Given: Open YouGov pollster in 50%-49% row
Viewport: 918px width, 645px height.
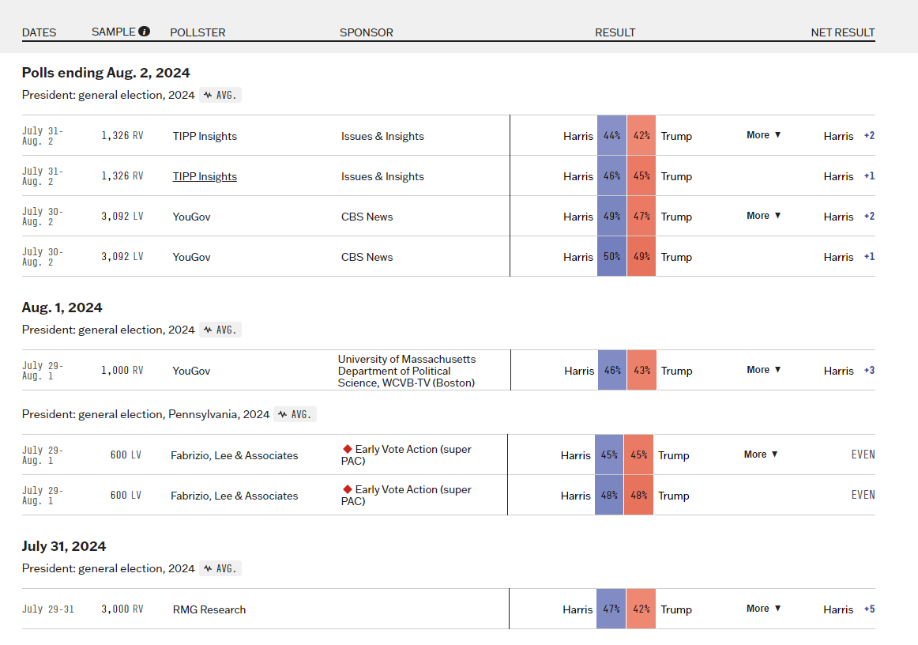Looking at the screenshot, I should click(191, 257).
